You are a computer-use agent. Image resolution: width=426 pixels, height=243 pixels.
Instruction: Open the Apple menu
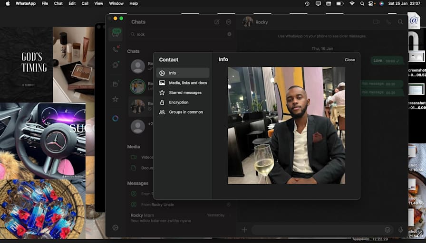[8, 3]
